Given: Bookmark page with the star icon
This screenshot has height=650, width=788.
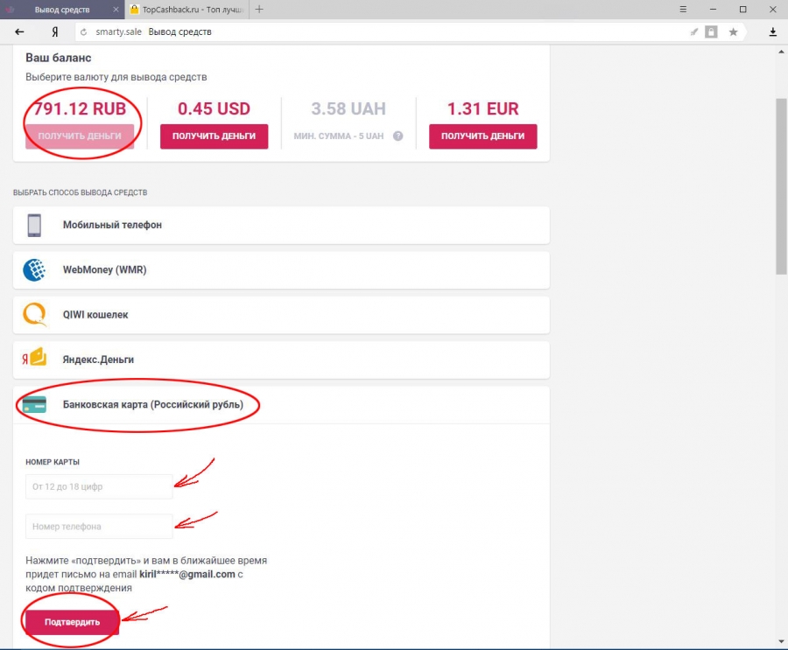Looking at the screenshot, I should (733, 31).
